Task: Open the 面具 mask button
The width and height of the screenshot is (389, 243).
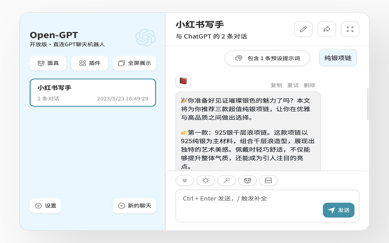Action: pos(48,63)
